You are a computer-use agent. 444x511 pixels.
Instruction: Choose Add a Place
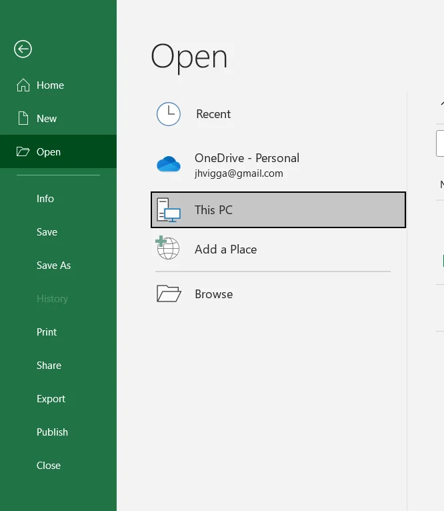tap(278, 249)
